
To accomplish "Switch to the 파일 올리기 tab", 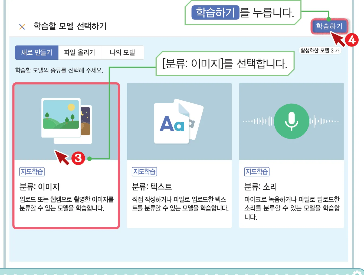I will (x=80, y=52).
